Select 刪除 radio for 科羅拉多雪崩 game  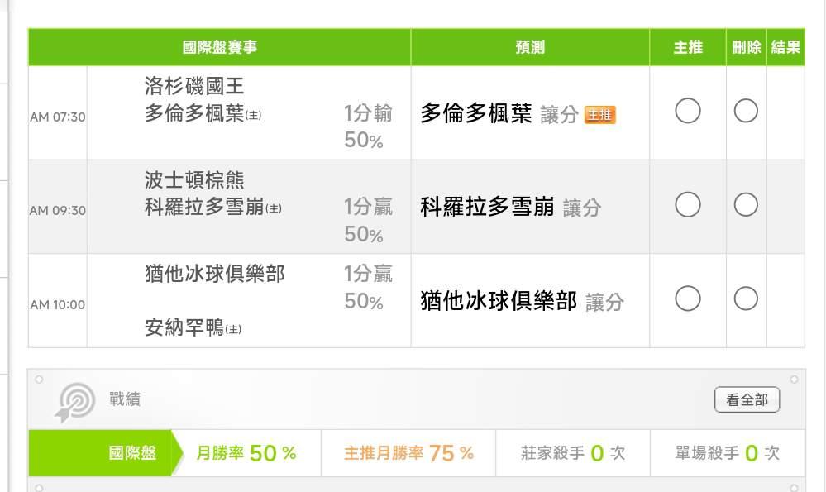click(x=746, y=204)
